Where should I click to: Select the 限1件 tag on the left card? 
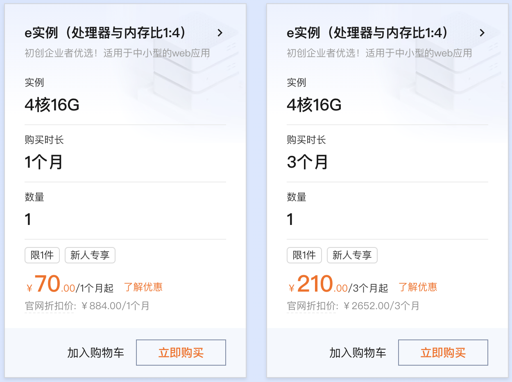point(42,255)
